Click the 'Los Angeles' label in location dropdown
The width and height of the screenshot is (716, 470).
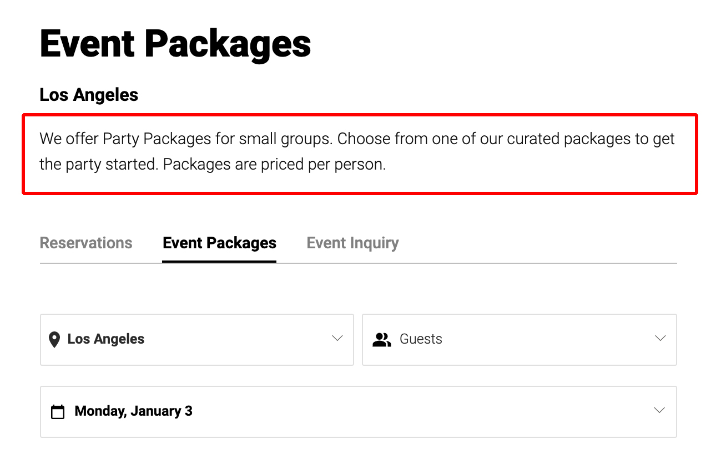pos(106,339)
